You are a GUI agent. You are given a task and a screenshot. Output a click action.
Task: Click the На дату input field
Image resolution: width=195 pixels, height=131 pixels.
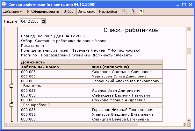tap(30, 21)
